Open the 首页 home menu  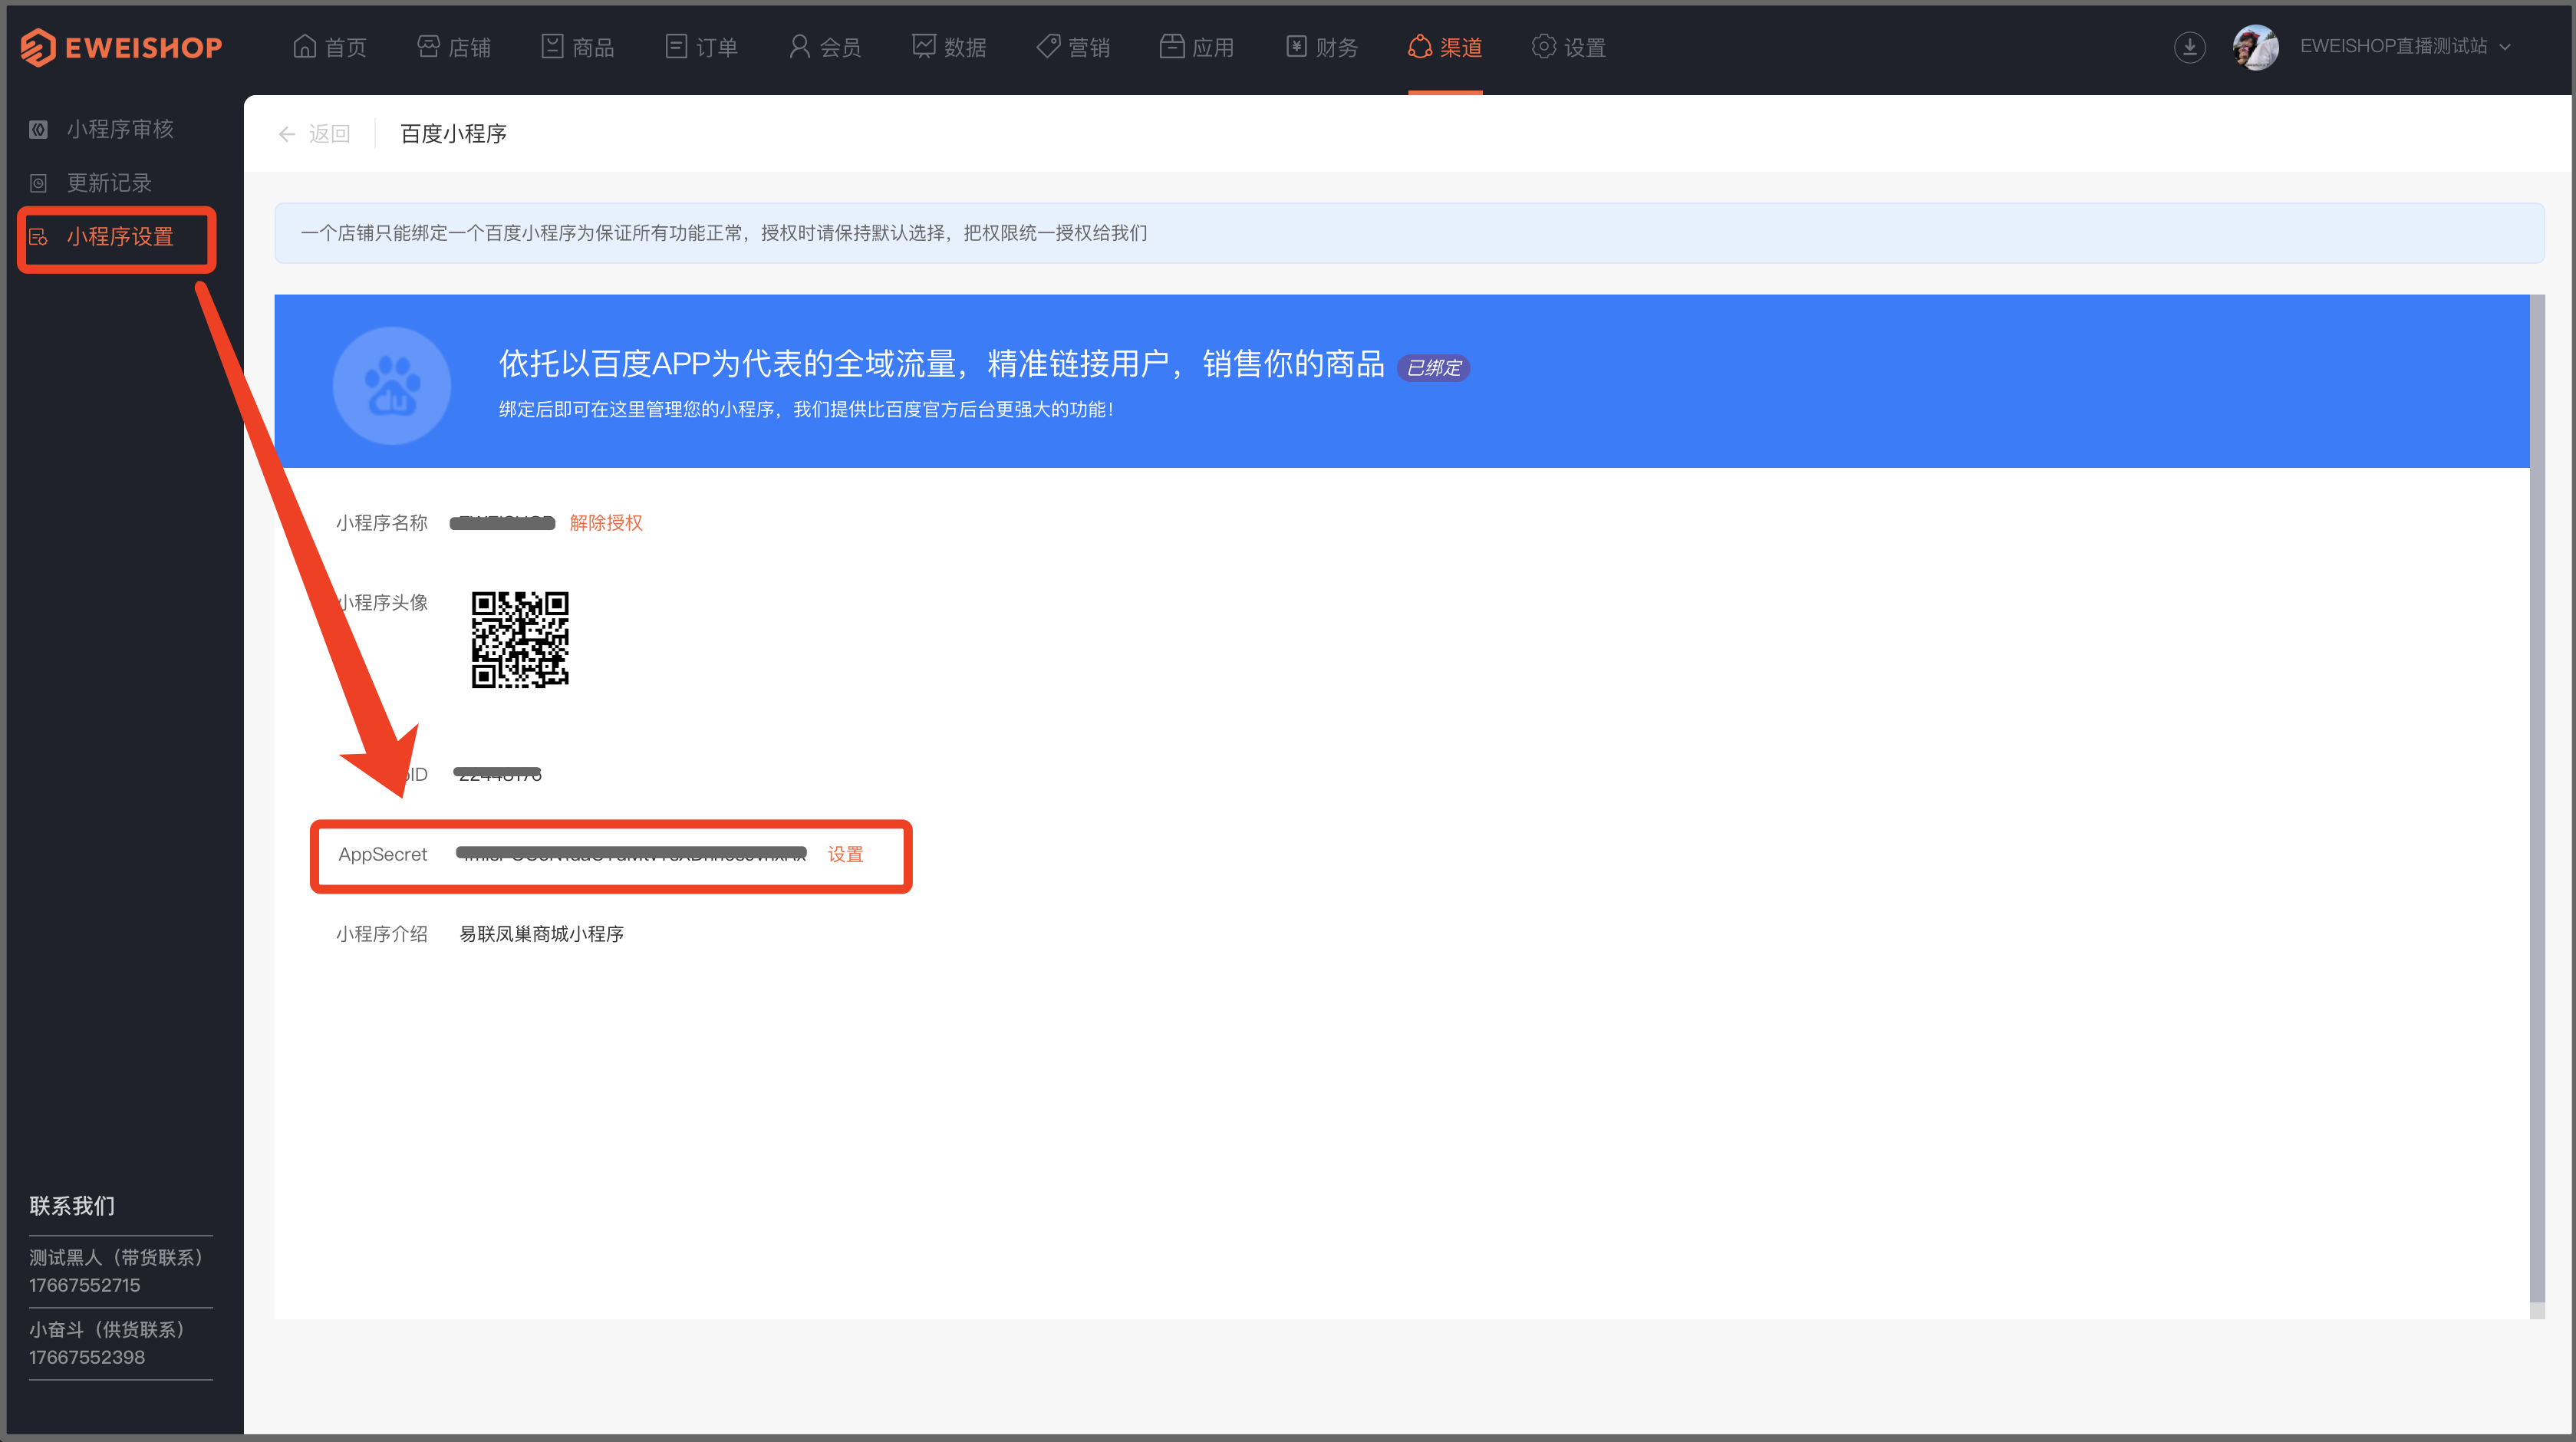click(330, 47)
